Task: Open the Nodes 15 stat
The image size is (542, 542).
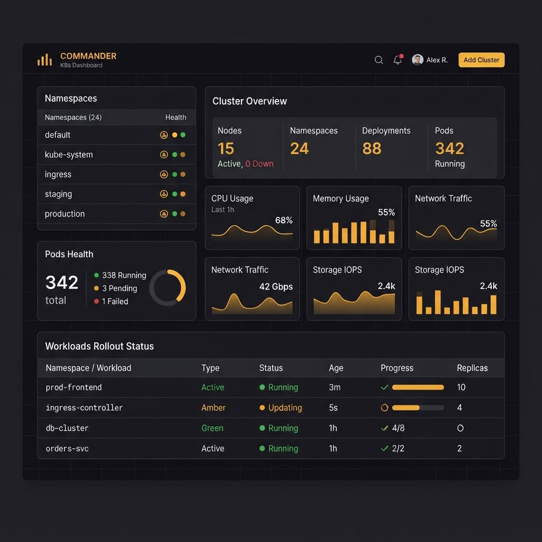Action: (247, 148)
